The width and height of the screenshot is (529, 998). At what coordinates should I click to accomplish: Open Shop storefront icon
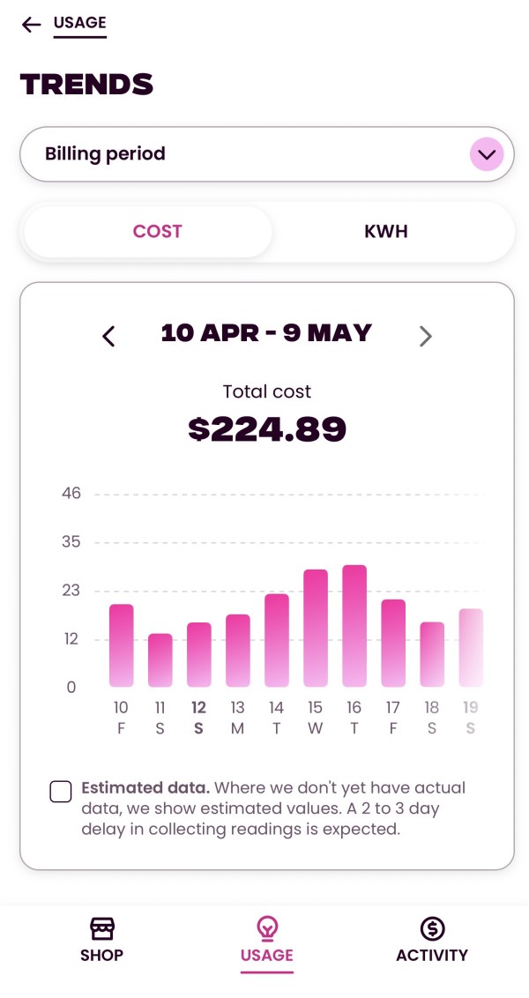tap(102, 928)
